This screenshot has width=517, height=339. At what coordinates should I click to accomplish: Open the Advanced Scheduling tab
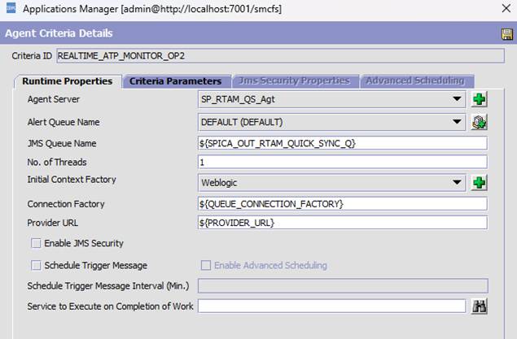pos(415,81)
